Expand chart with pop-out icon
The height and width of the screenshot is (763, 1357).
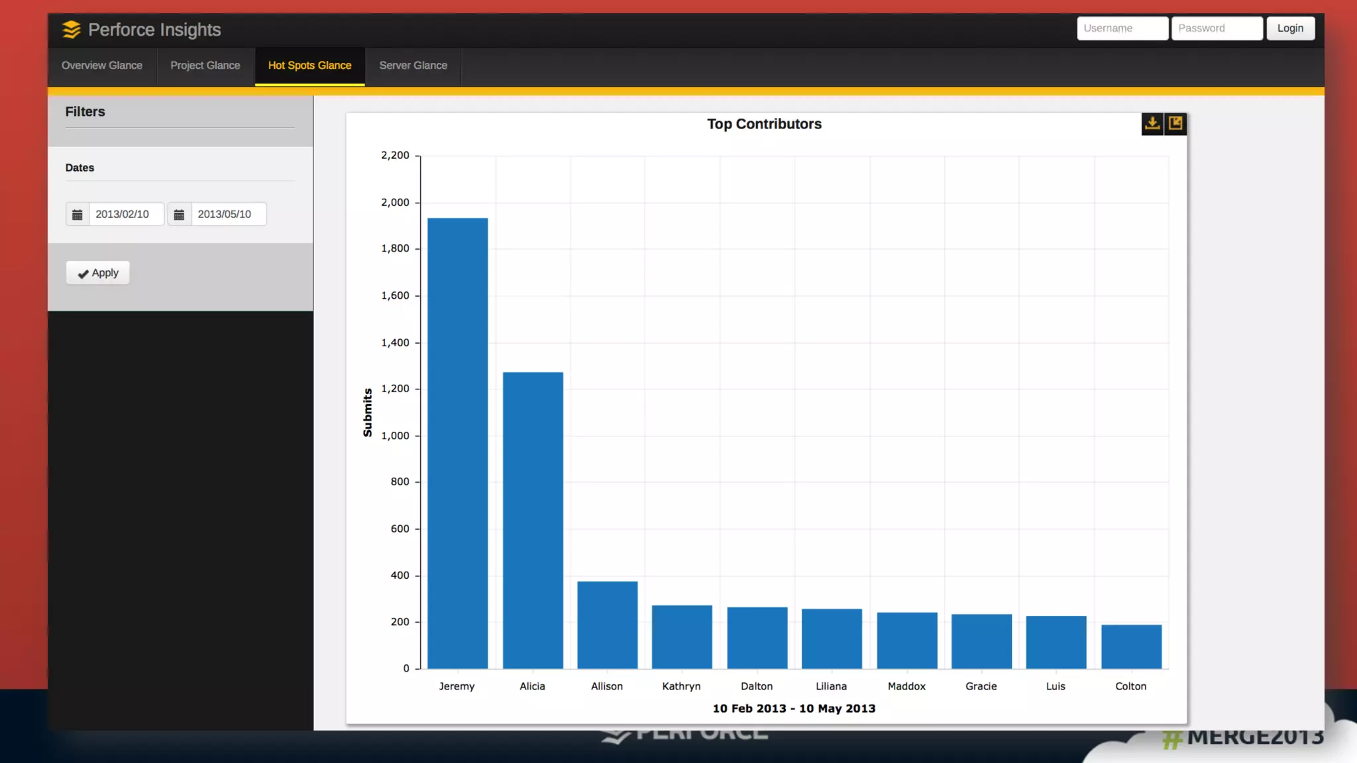tap(1175, 124)
